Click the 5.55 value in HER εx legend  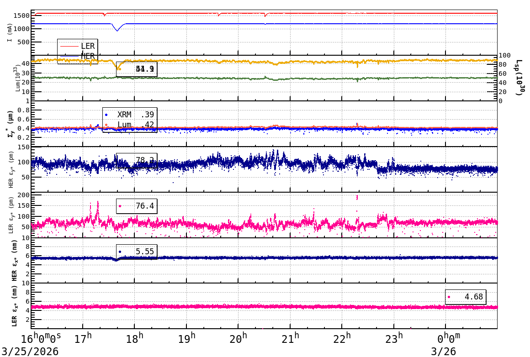pos(145,252)
